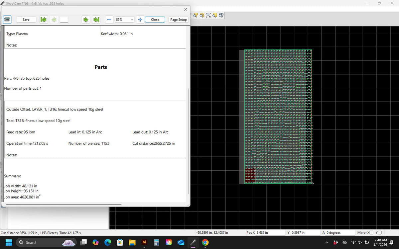Toggle the Mirror Y checkbox
Viewport: 399px width, 249px height.
coord(380,232)
